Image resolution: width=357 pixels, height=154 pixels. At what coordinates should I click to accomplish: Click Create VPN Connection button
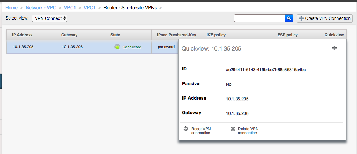click(x=325, y=18)
